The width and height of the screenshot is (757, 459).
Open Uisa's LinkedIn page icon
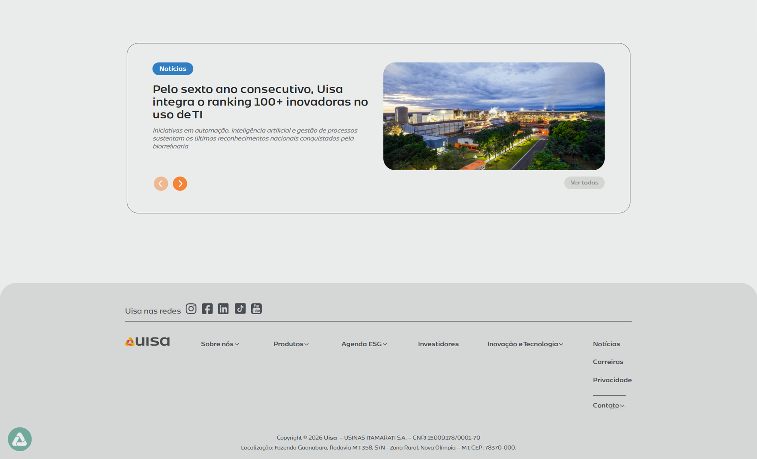point(223,309)
